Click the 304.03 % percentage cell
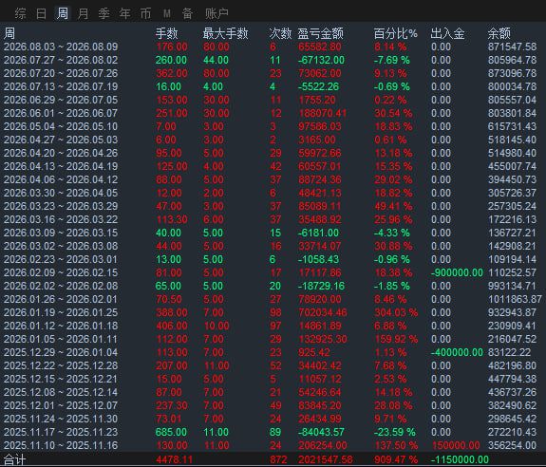546x467 pixels. 396,312
